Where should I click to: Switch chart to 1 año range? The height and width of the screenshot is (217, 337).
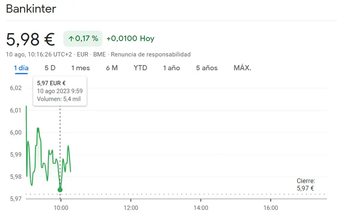click(171, 68)
